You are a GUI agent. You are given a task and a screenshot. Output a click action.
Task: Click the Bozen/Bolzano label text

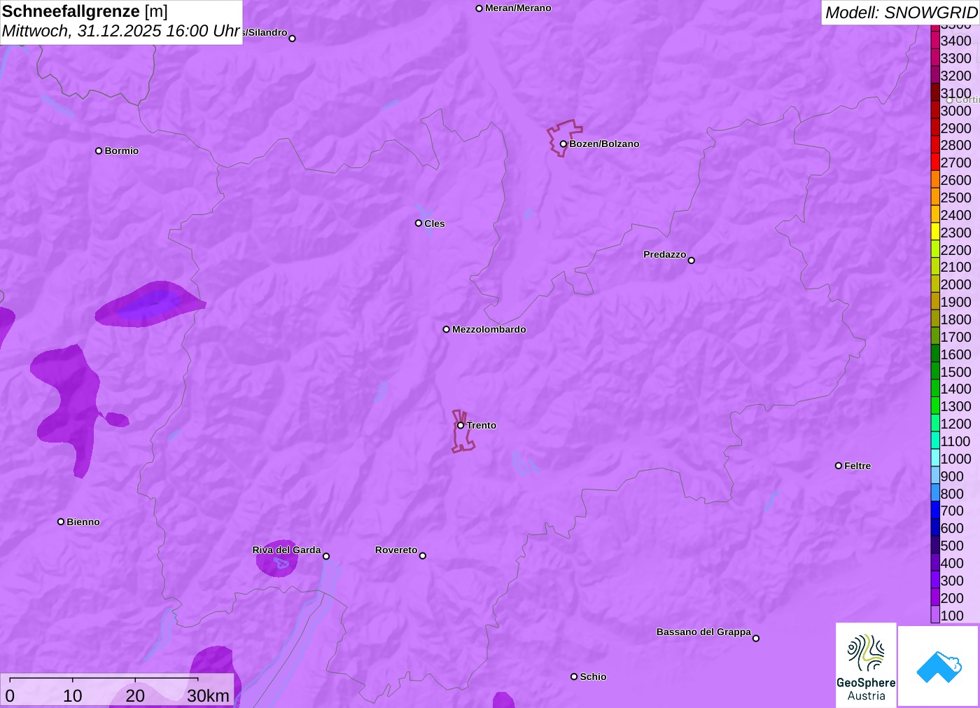604,144
